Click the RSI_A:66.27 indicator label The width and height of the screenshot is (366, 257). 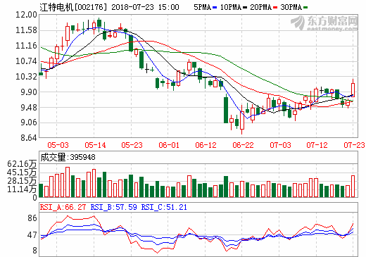pyautogui.click(x=63, y=207)
